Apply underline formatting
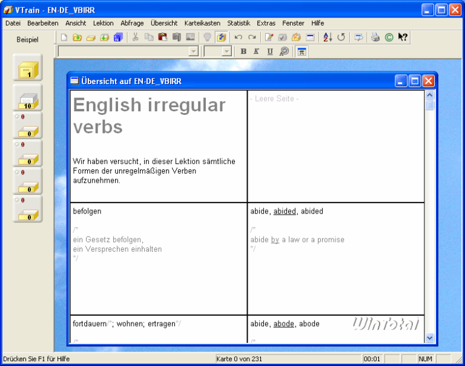 [270, 51]
